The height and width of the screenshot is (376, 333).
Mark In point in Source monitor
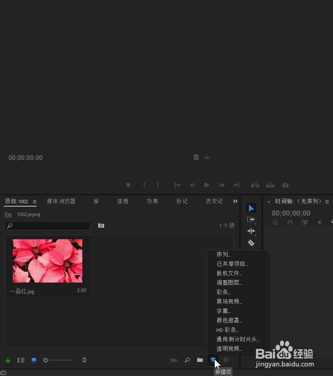point(144,185)
